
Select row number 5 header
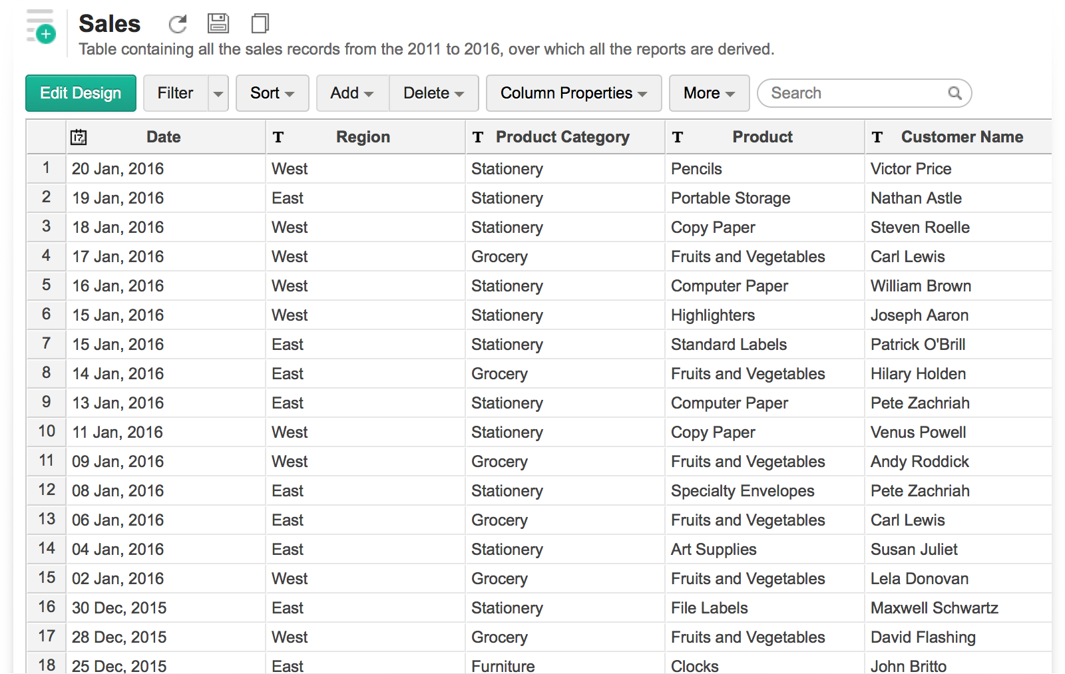46,285
